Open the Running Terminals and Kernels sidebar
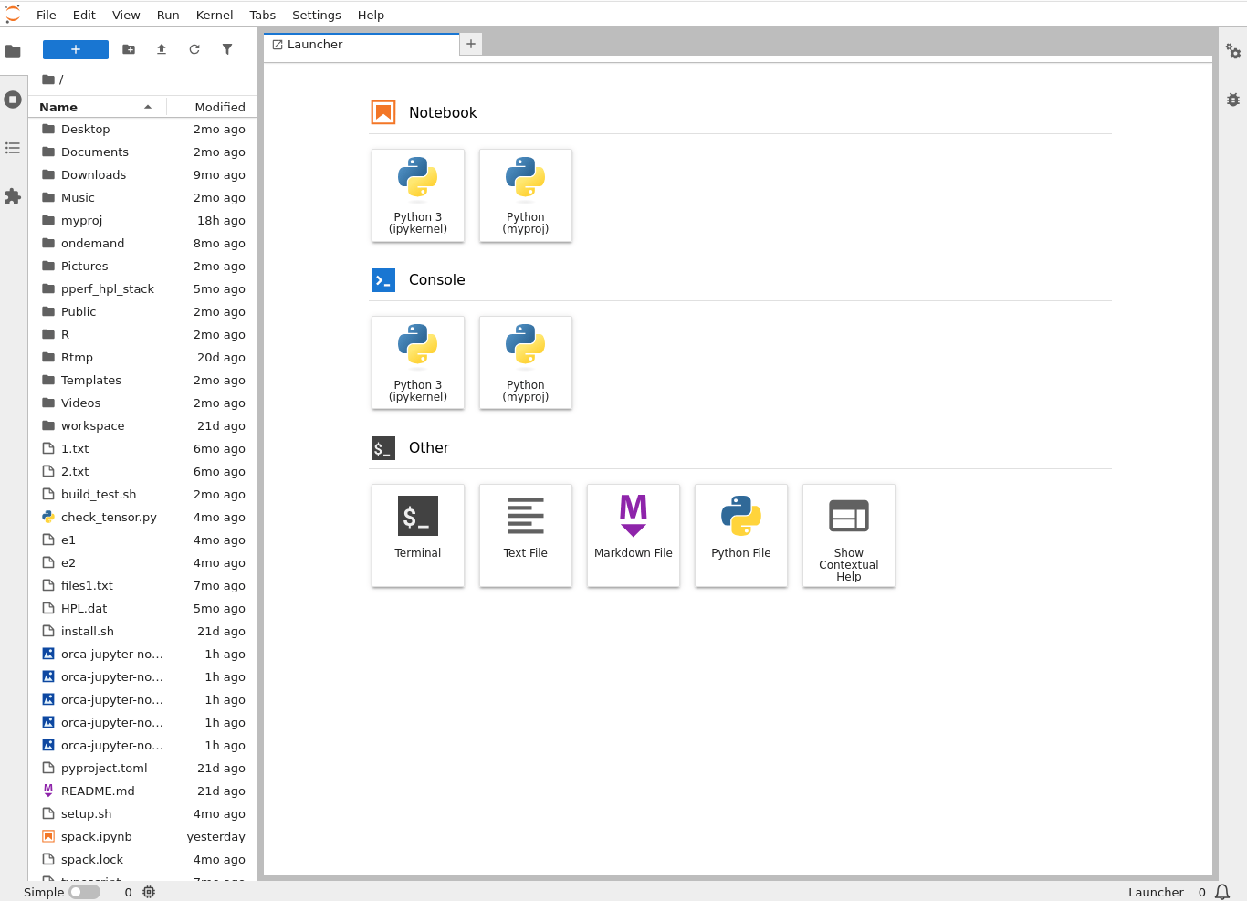This screenshot has width=1247, height=901. click(x=13, y=100)
